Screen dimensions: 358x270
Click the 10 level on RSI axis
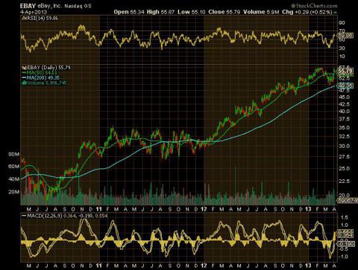click(342, 57)
